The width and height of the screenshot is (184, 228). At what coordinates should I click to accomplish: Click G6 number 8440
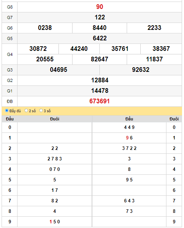[x=99, y=28]
